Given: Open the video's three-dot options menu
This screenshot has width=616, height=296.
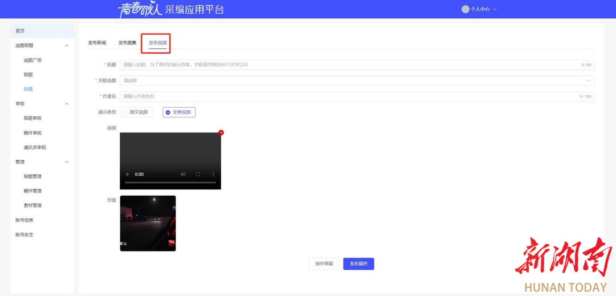Looking at the screenshot, I should [x=214, y=175].
